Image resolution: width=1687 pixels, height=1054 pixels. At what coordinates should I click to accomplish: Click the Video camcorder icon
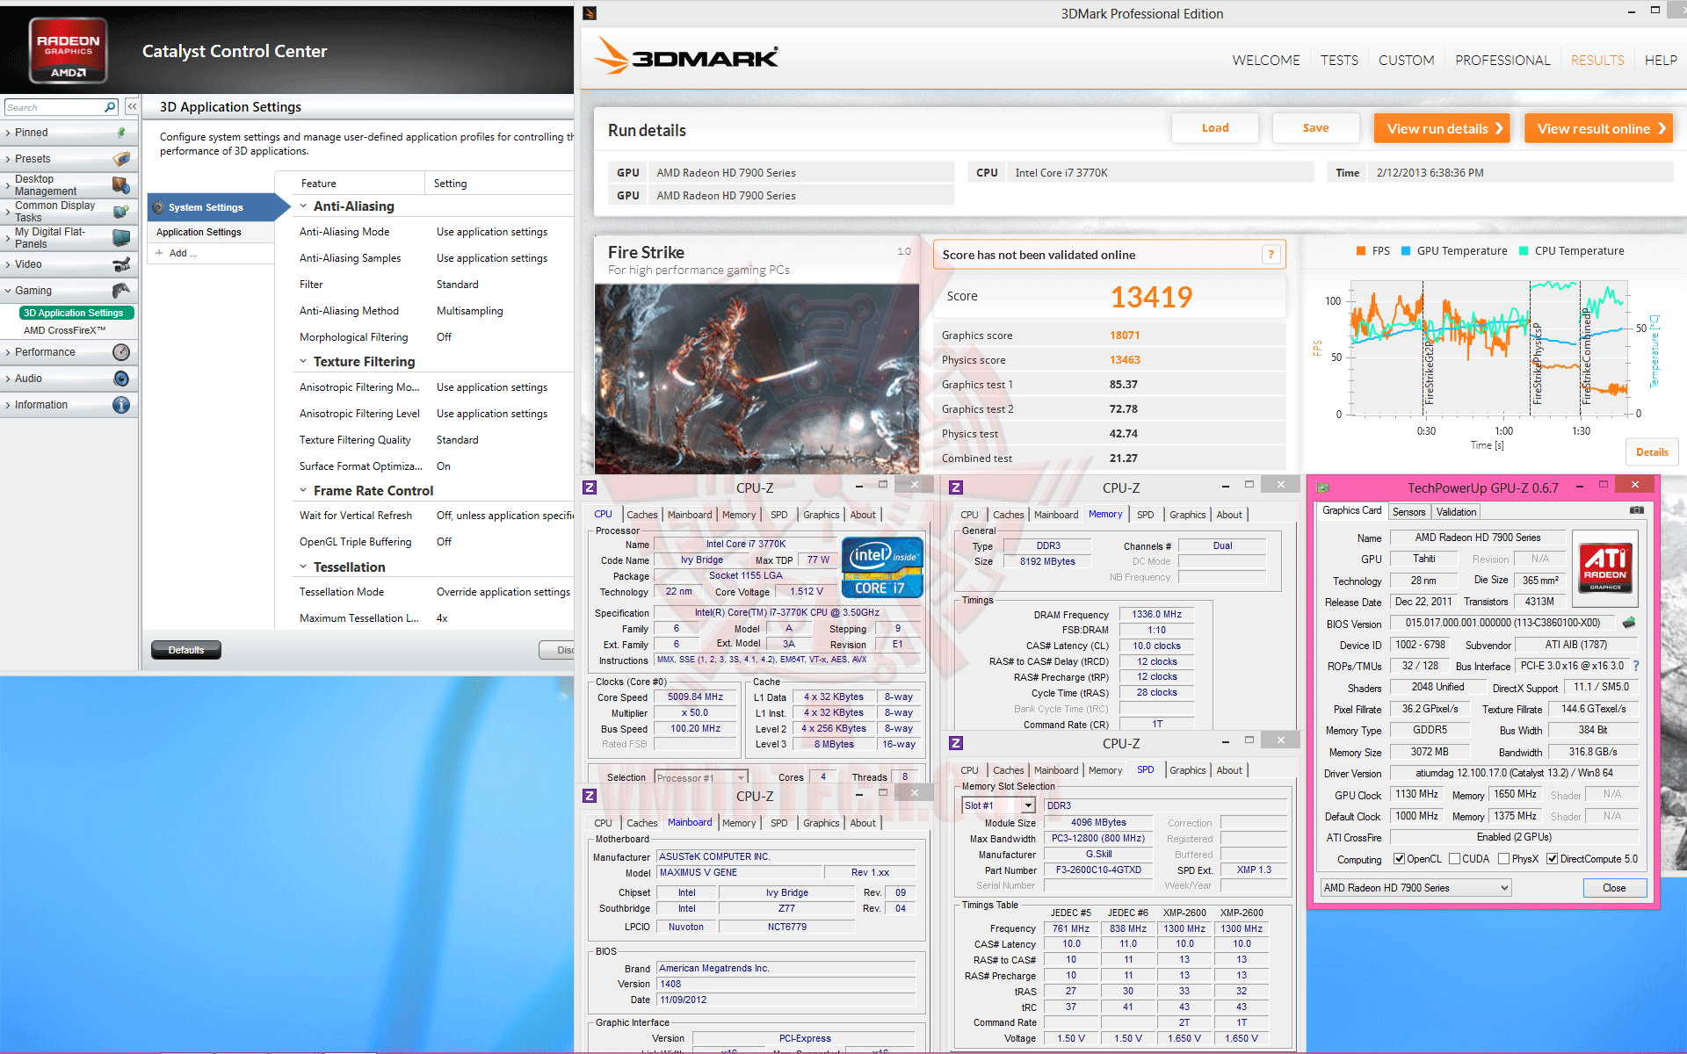(x=121, y=264)
